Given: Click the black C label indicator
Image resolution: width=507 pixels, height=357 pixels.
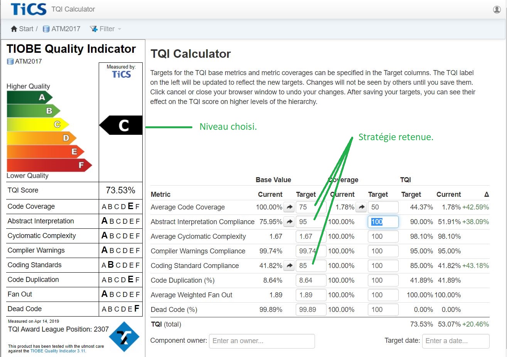Looking at the screenshot, I should 121,125.
